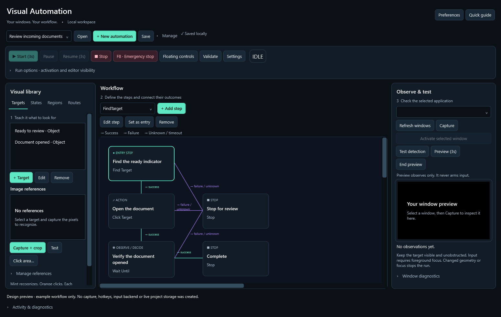
Task: Start the automation with the play button
Action: (x=23, y=56)
